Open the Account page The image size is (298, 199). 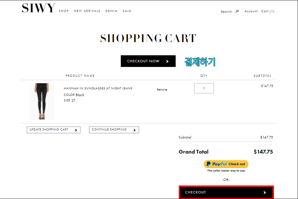[x=251, y=11]
